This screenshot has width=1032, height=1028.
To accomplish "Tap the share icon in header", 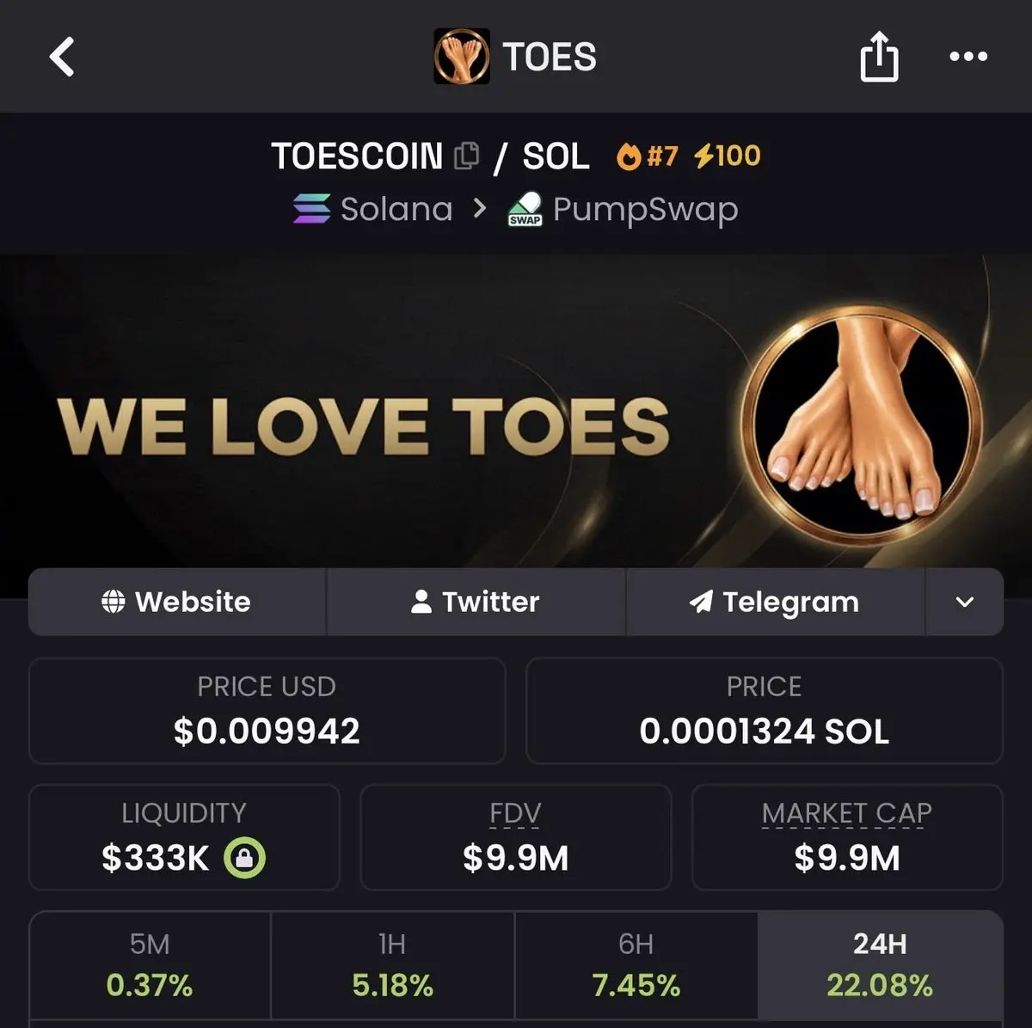I will tap(879, 56).
